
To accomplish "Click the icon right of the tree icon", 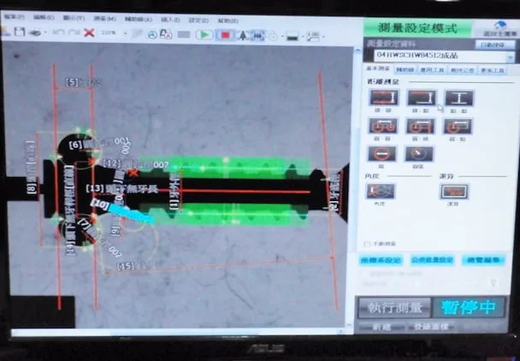I will pos(257,35).
